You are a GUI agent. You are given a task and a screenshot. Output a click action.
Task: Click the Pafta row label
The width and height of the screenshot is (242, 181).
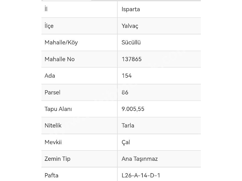tap(51, 176)
